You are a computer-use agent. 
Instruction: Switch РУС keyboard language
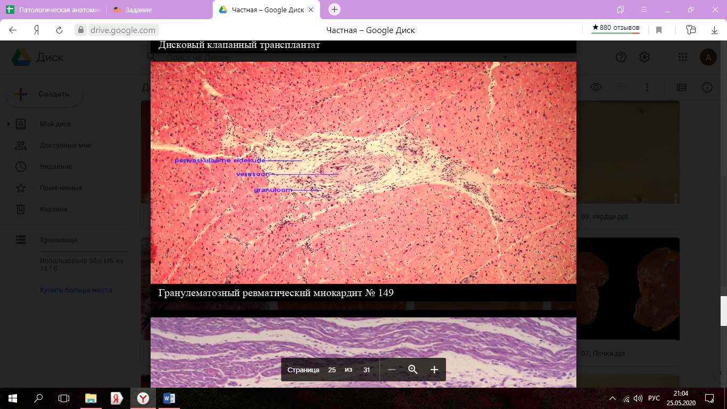tap(655, 398)
